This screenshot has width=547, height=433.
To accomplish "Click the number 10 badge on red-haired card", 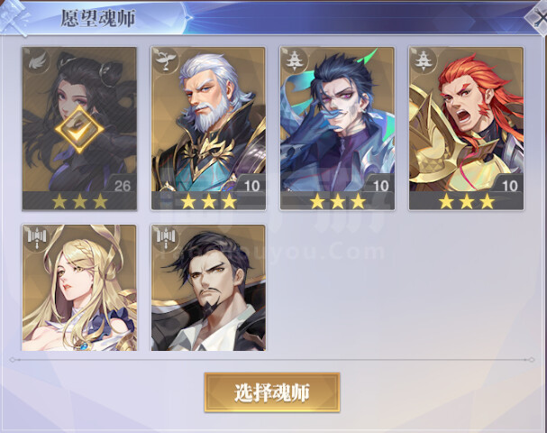I will 509,186.
